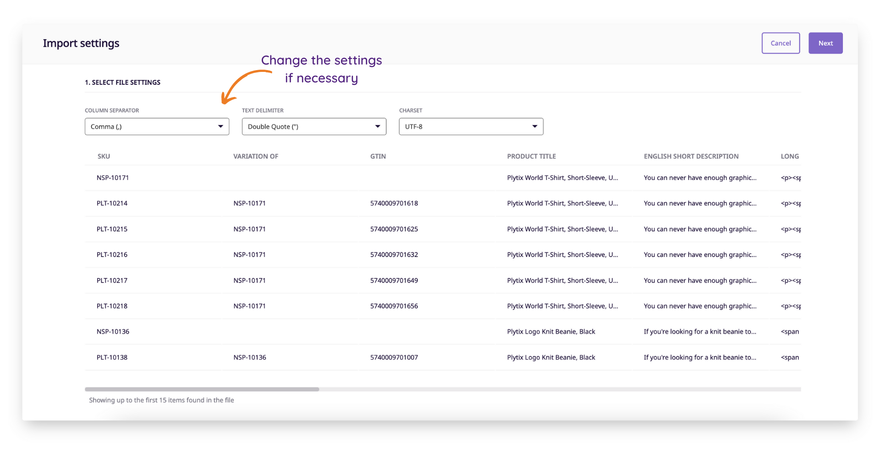Select the SKU column header
The image size is (880, 452).
coord(104,156)
